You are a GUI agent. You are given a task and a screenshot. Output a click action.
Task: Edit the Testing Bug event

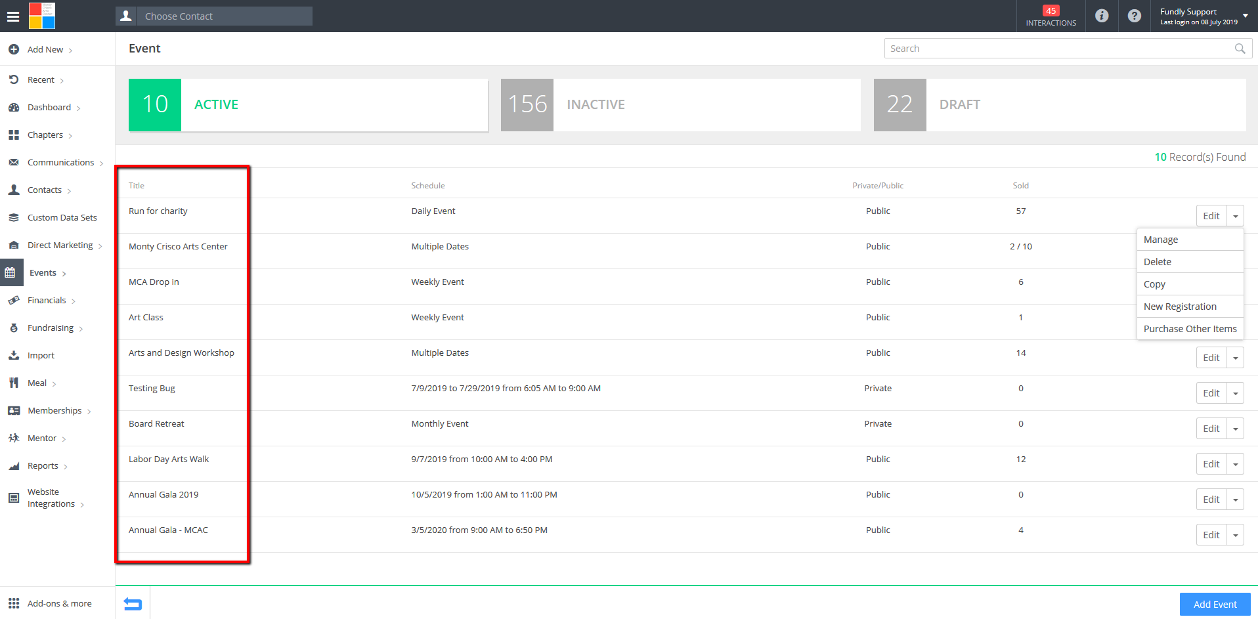click(1211, 393)
